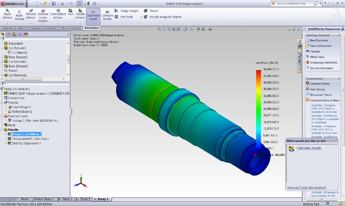Click the Print toolbar icon
345x206 pixels.
[62, 4]
